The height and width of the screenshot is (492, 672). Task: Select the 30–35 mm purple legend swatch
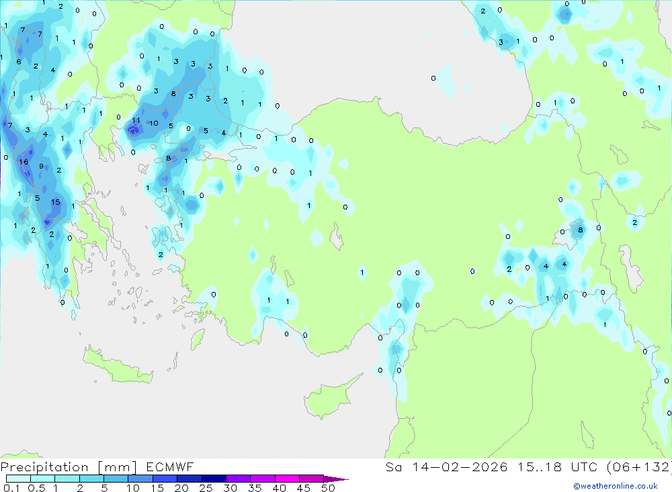[x=239, y=479]
